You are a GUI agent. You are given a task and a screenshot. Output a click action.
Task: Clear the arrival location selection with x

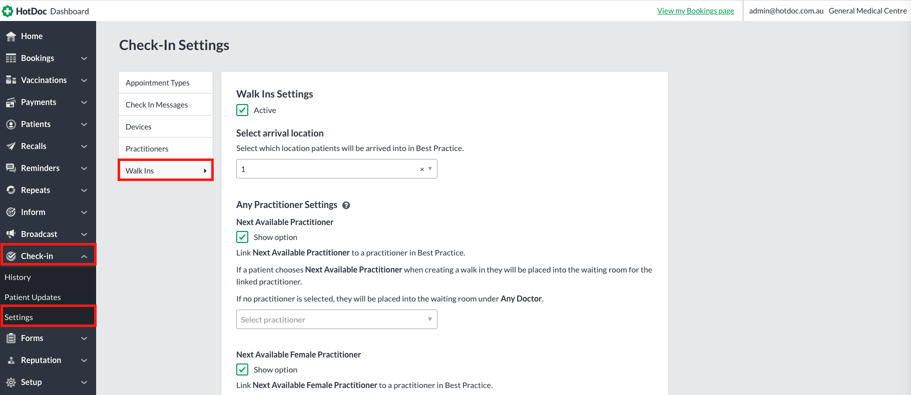pyautogui.click(x=422, y=169)
